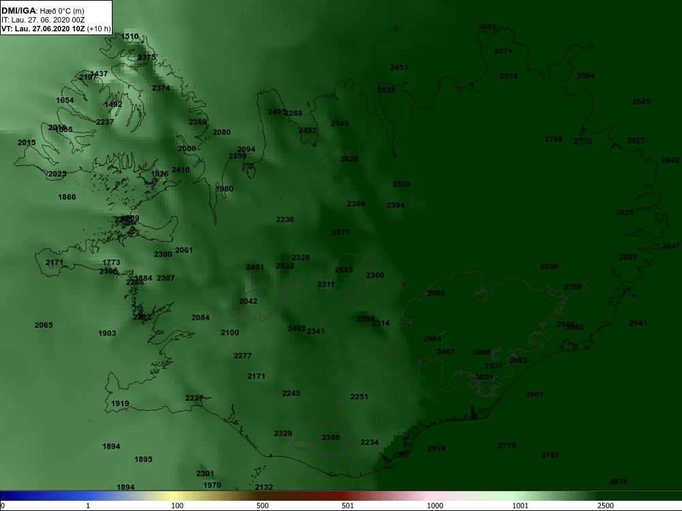Image resolution: width=682 pixels, height=511 pixels.
Task: Select the 3008 height value
Action: [x=481, y=353]
